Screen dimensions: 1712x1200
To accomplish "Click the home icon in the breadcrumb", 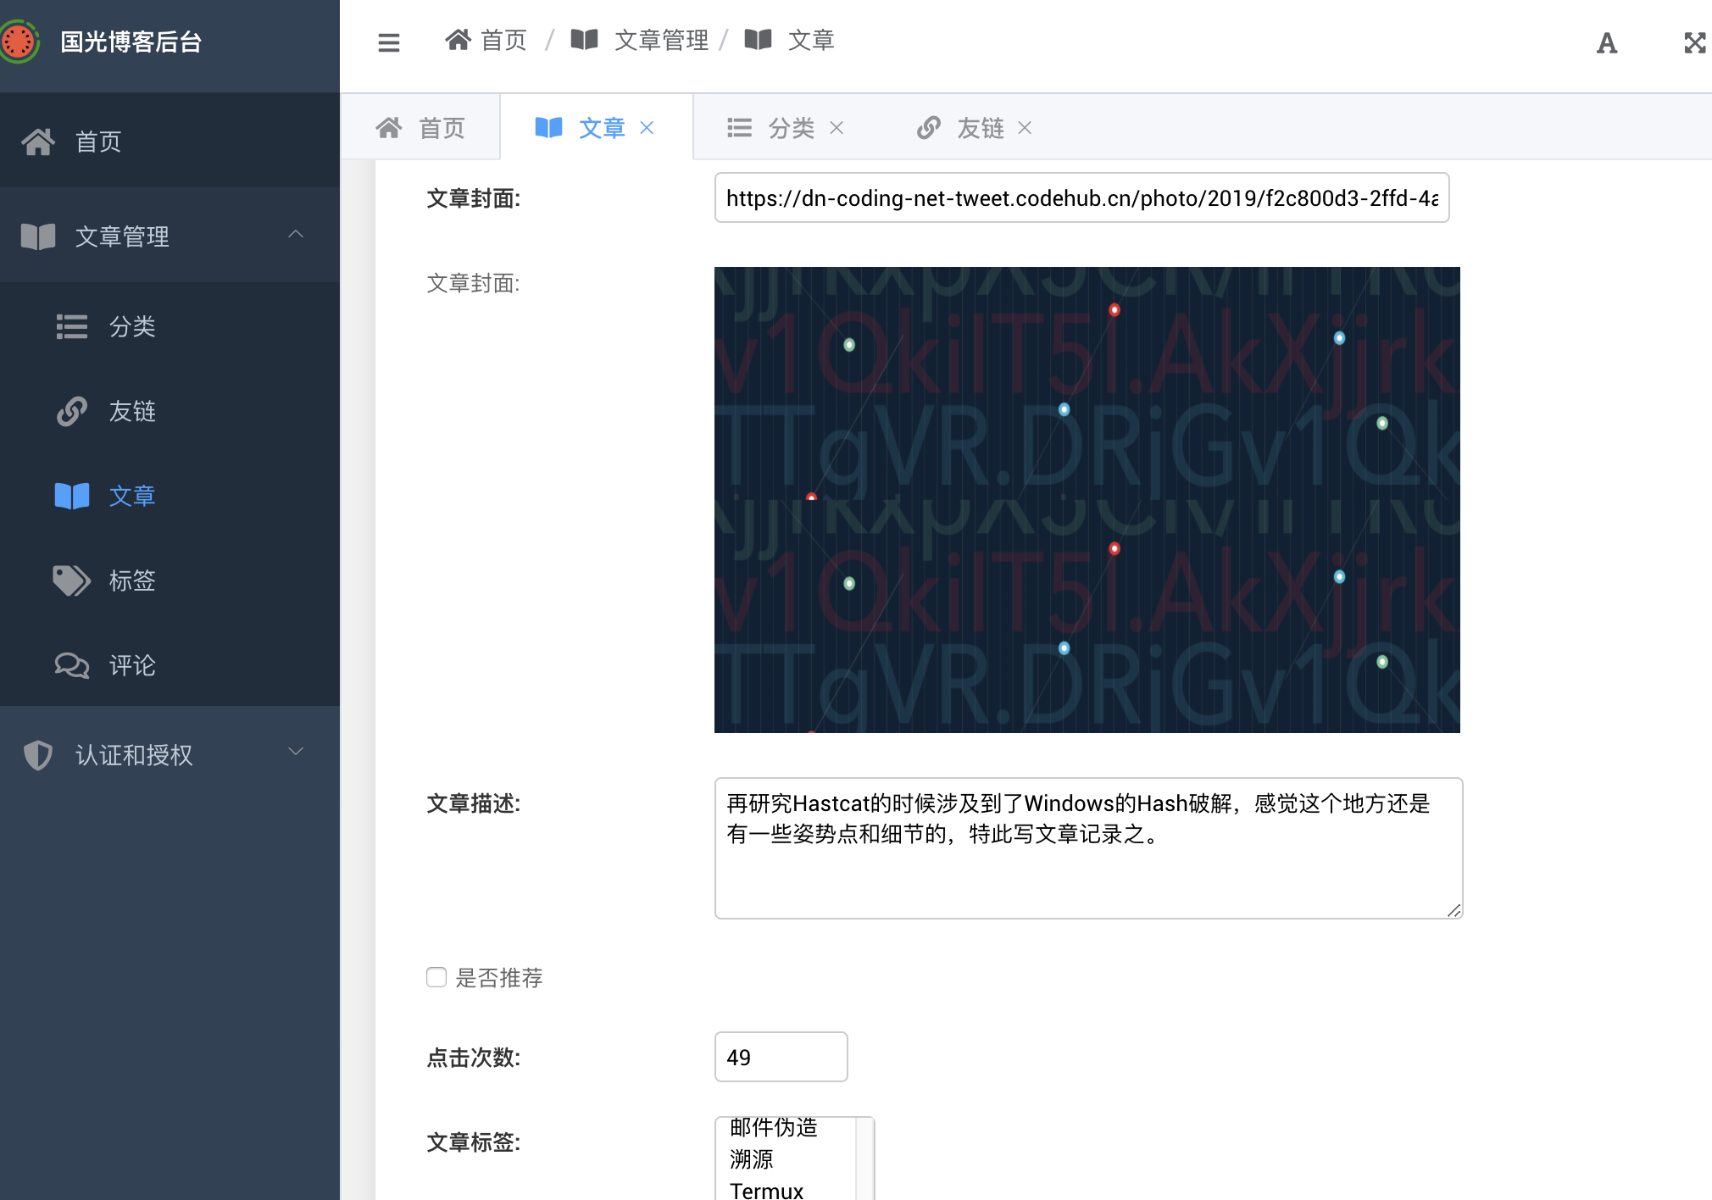I will [x=459, y=40].
